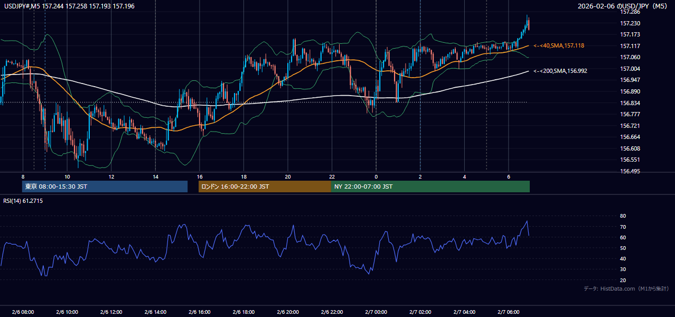Click price level 157.230 on the axis
Viewport: 675px width, 317px height.
coord(630,23)
